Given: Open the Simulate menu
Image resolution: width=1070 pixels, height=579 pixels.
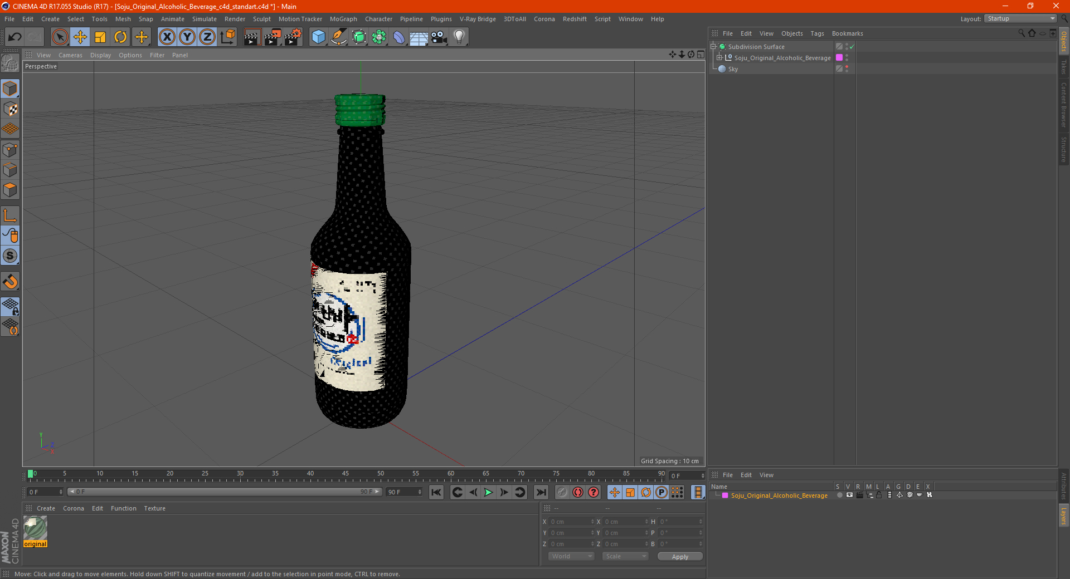Looking at the screenshot, I should coord(204,19).
